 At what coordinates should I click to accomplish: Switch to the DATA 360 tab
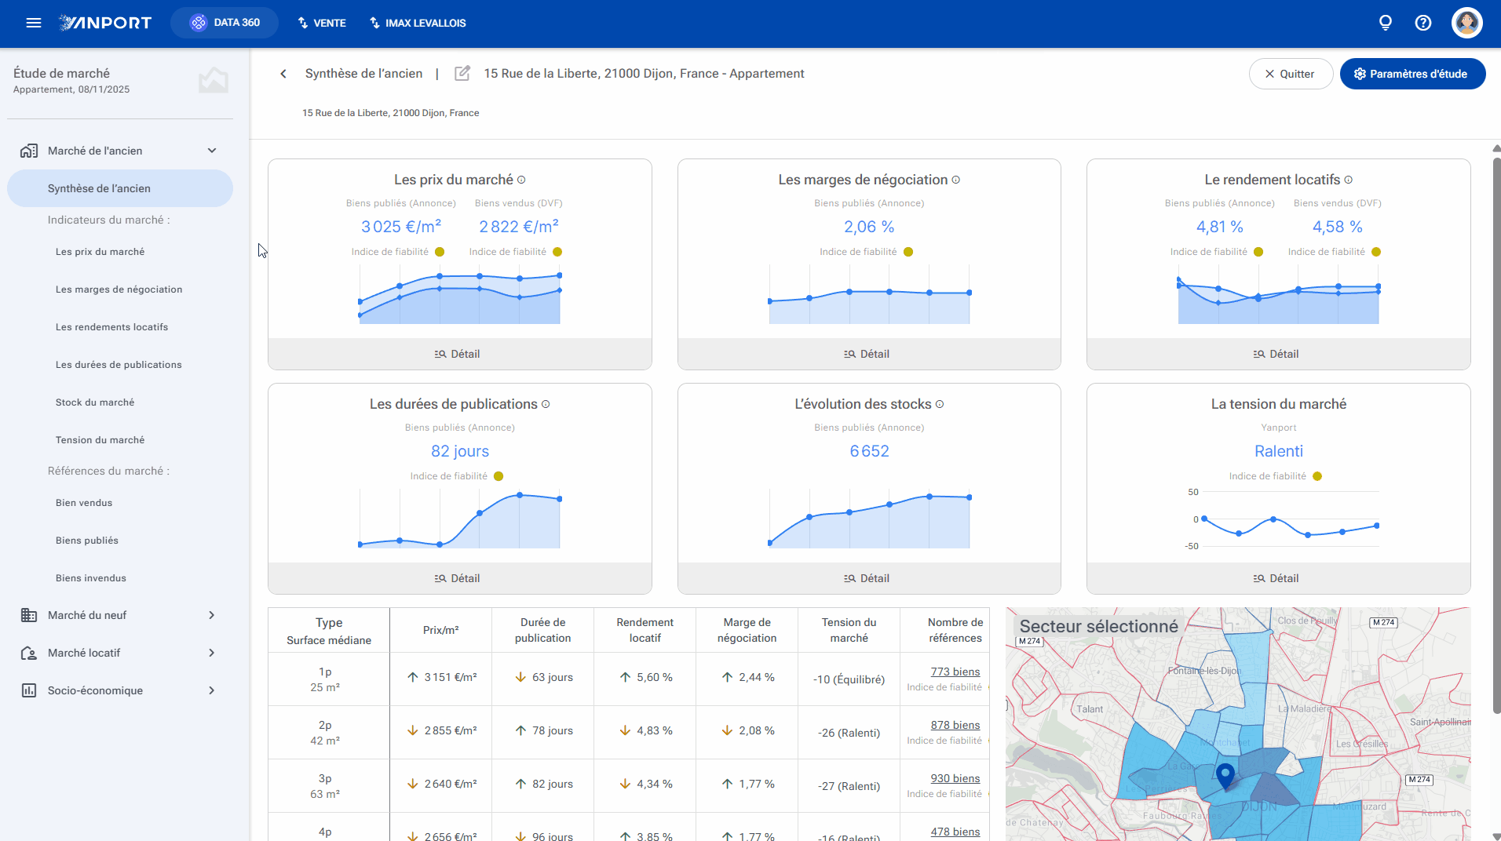click(x=225, y=23)
